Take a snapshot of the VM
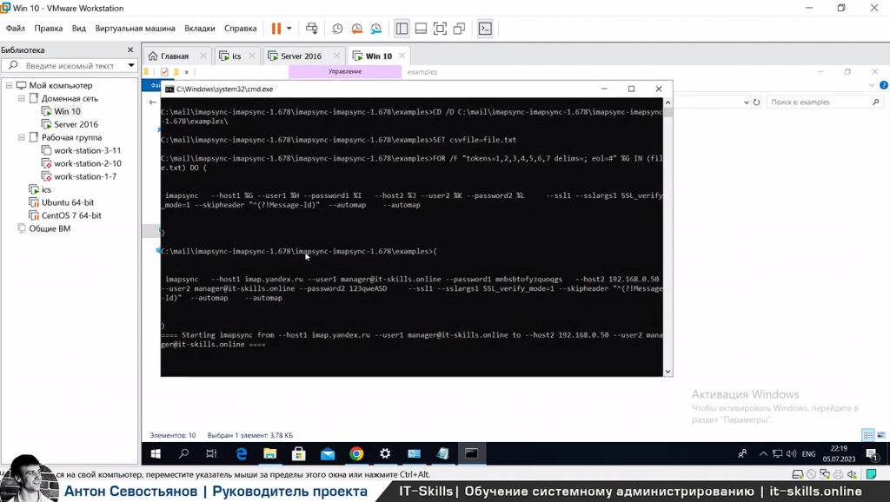Screen dimensions: 890x502 tap(337, 29)
